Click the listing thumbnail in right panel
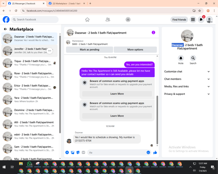This screenshot has height=174, width=218. 187,36
